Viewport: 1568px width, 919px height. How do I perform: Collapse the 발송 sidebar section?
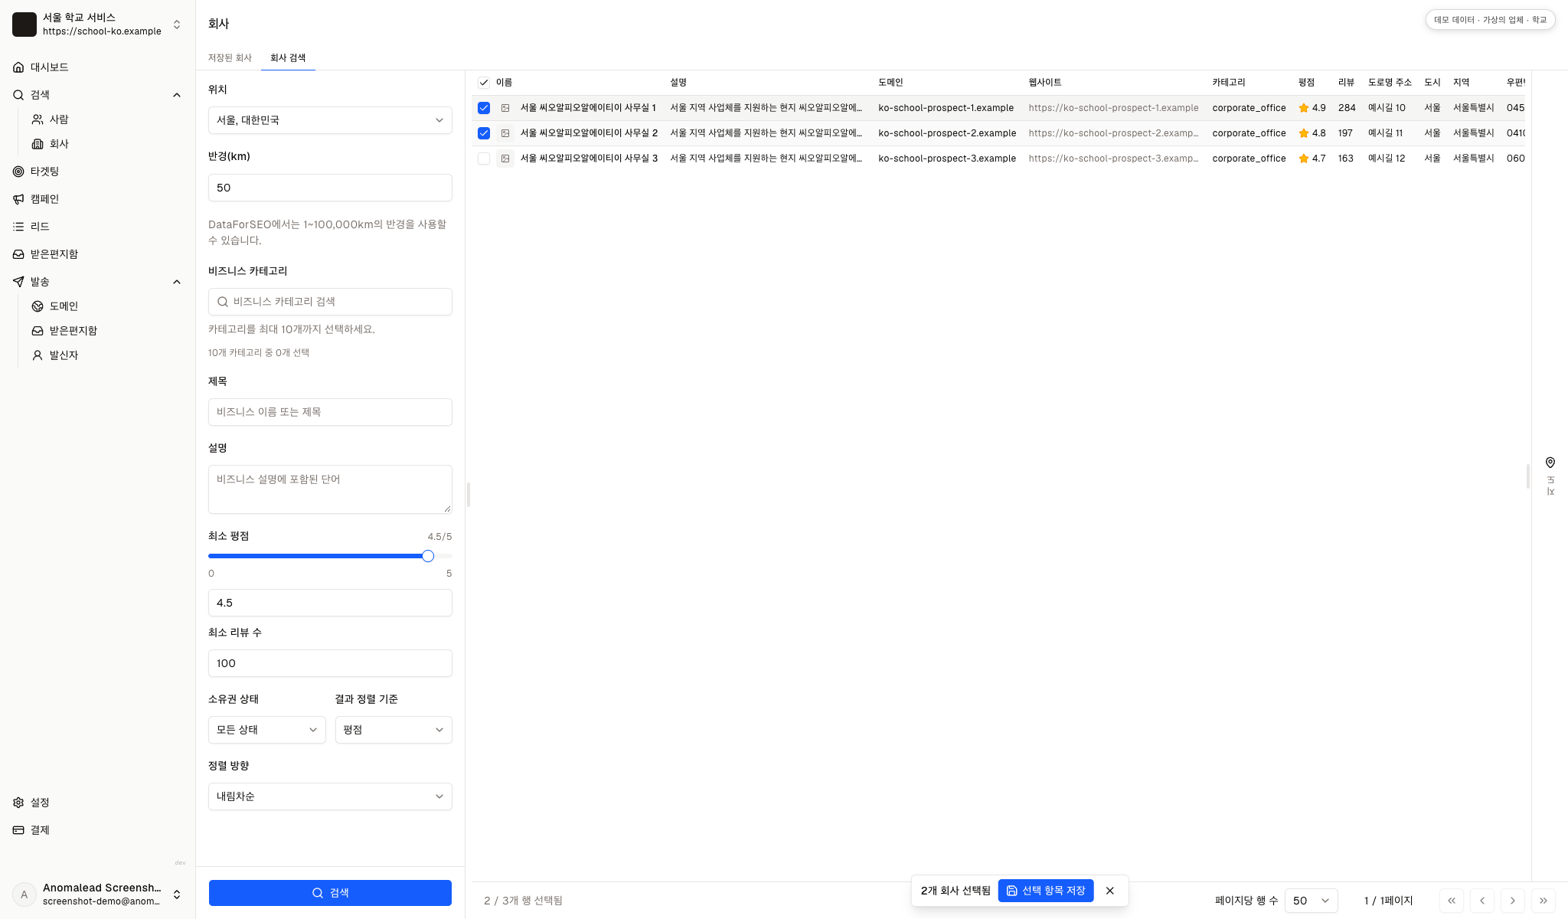177,282
